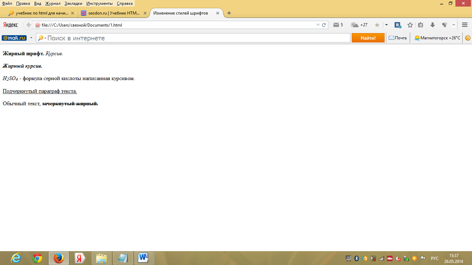Launch Internet Explorer from the taskbar

point(16,258)
